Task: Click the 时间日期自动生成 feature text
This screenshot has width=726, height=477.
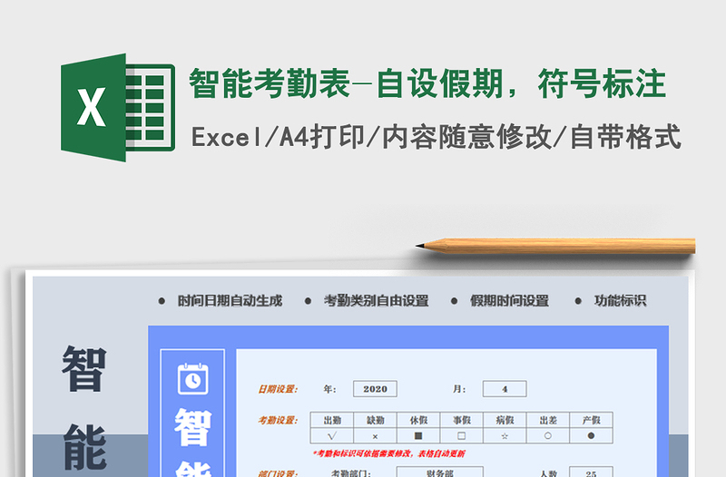Action: pos(230,301)
